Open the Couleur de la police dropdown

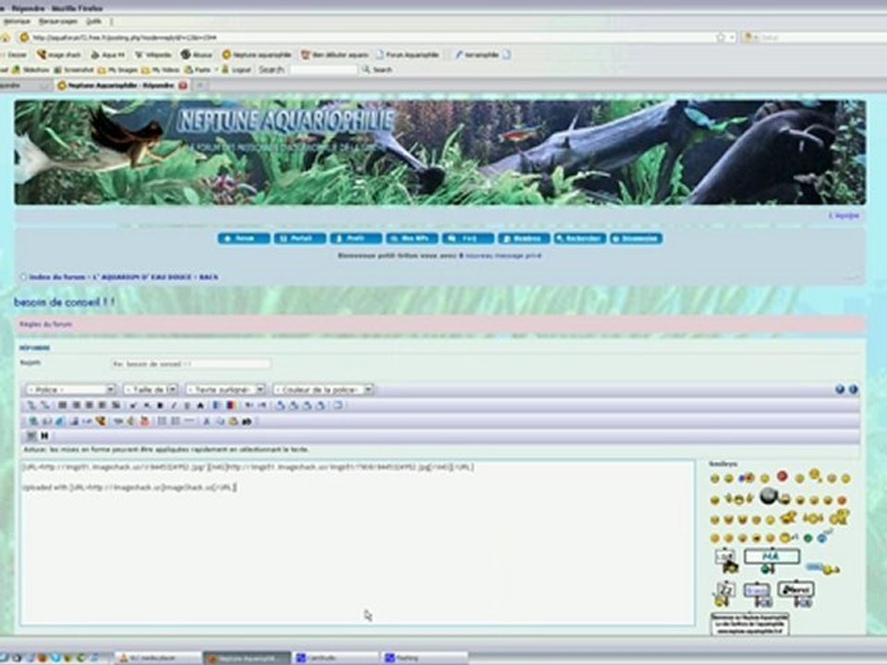[x=323, y=390]
